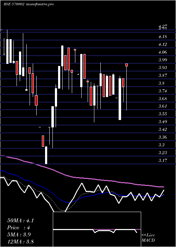Viewport: 176px width, 247px height.
Task: Click the last red candle near 3.99
Action: click(126, 65)
